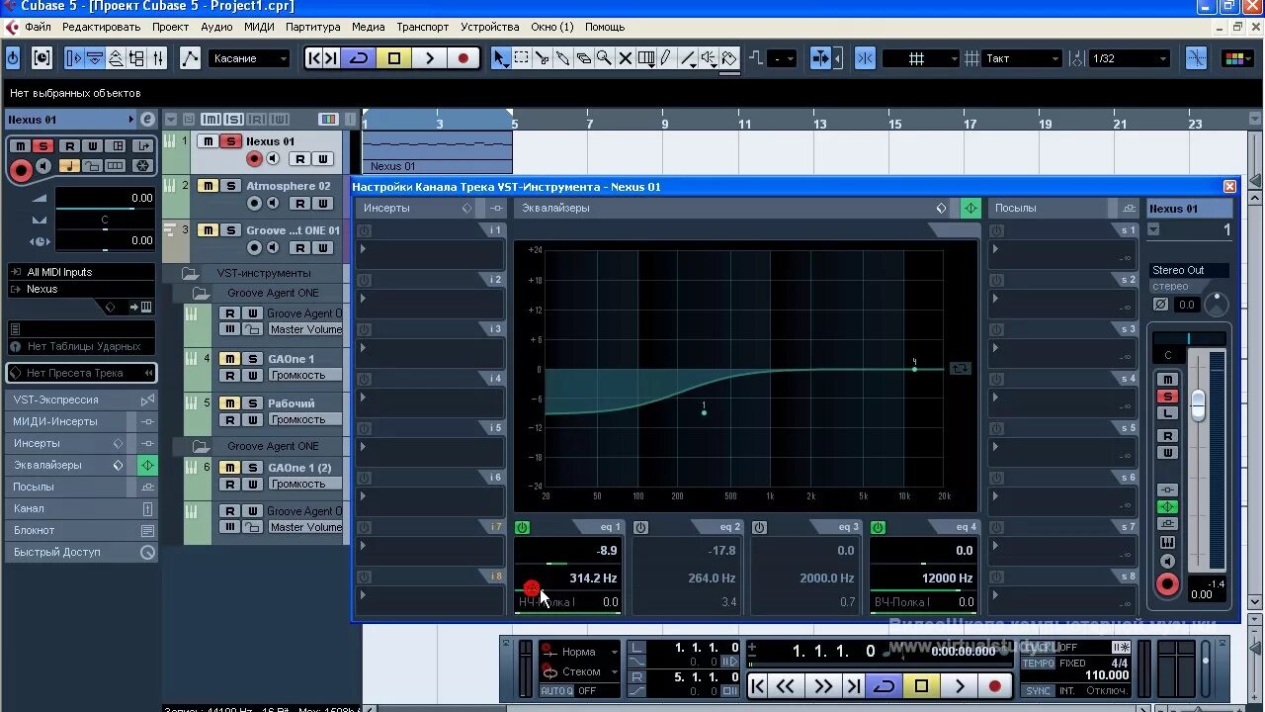Solo the Рабочий track
This screenshot has height=712, width=1265.
coord(251,403)
